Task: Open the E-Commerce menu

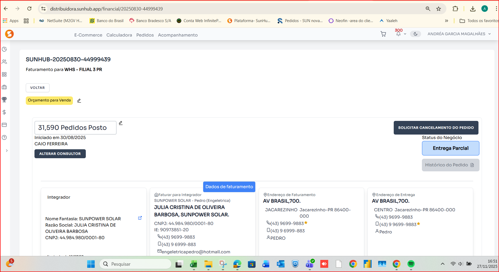Action: pyautogui.click(x=88, y=35)
